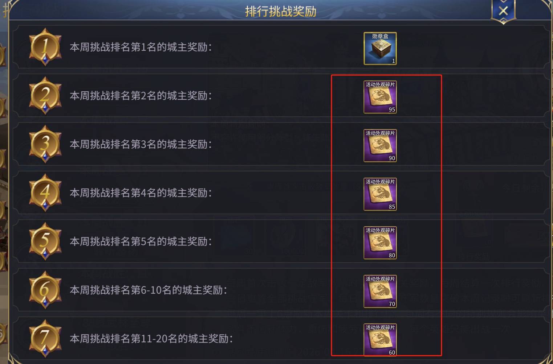Click the rank 4 gold medal badge
This screenshot has width=553, height=364.
(x=45, y=193)
